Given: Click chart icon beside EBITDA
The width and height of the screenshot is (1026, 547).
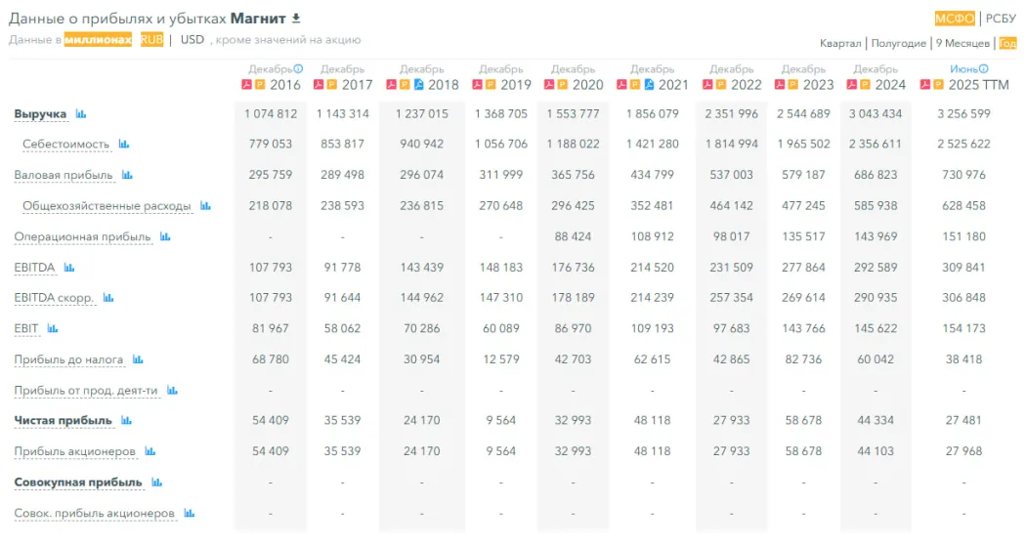Looking at the screenshot, I should (x=69, y=268).
